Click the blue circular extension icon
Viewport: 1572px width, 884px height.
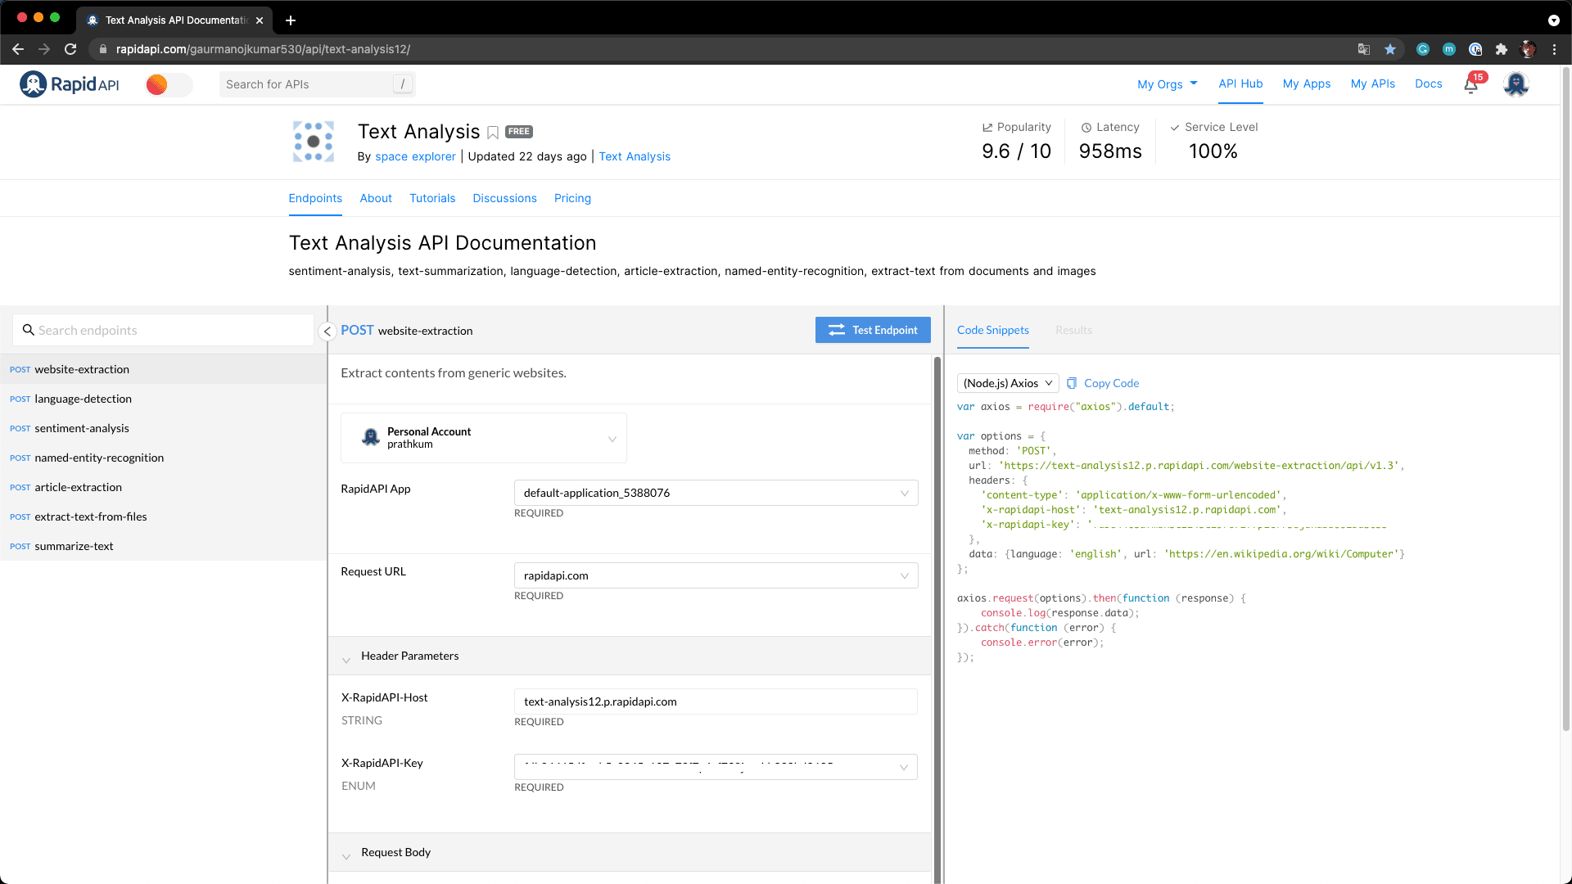(x=1475, y=49)
